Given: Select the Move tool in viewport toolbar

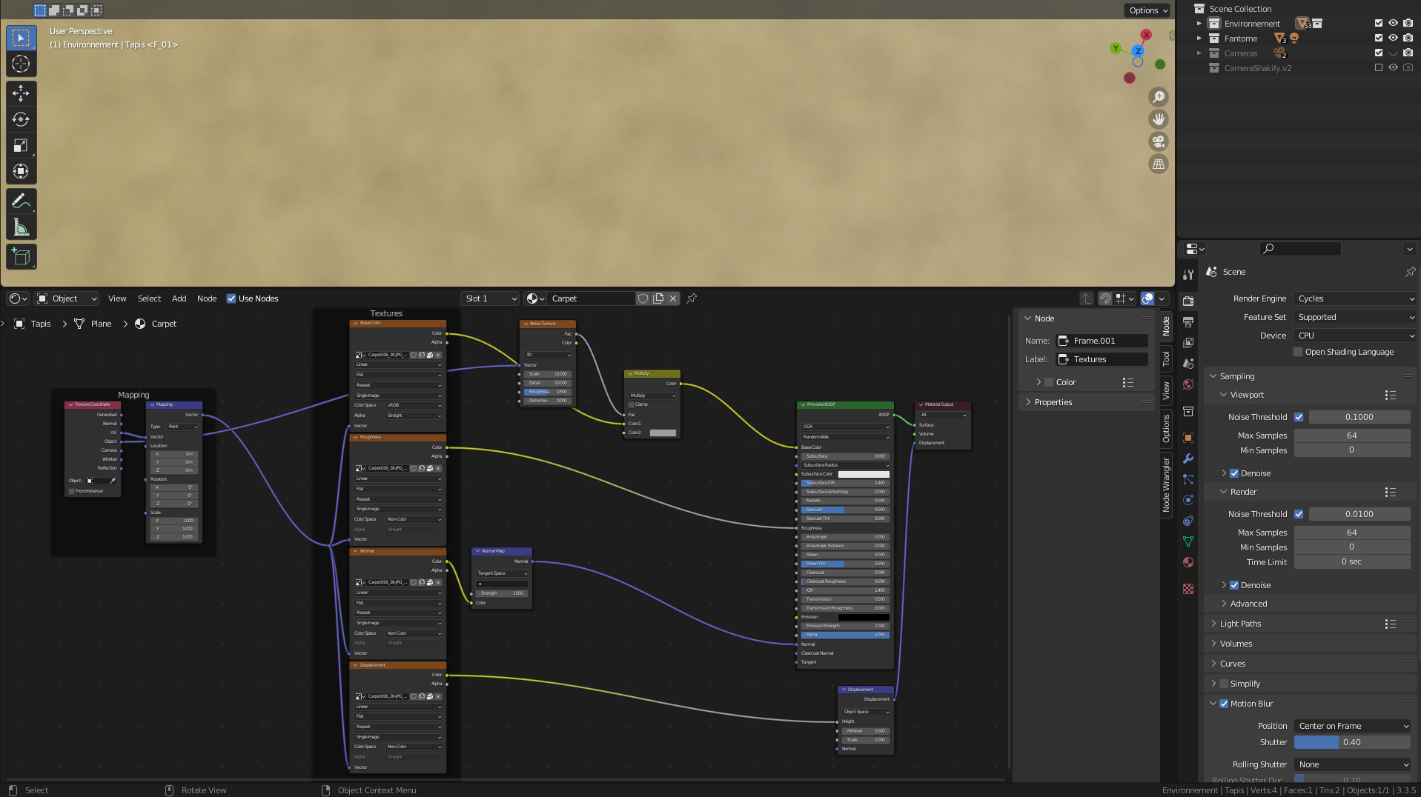Looking at the screenshot, I should (21, 93).
